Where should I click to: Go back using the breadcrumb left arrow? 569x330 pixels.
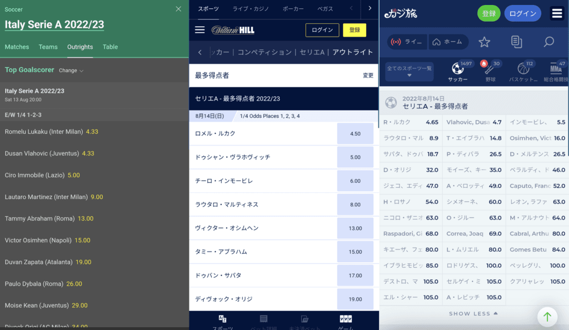200,52
